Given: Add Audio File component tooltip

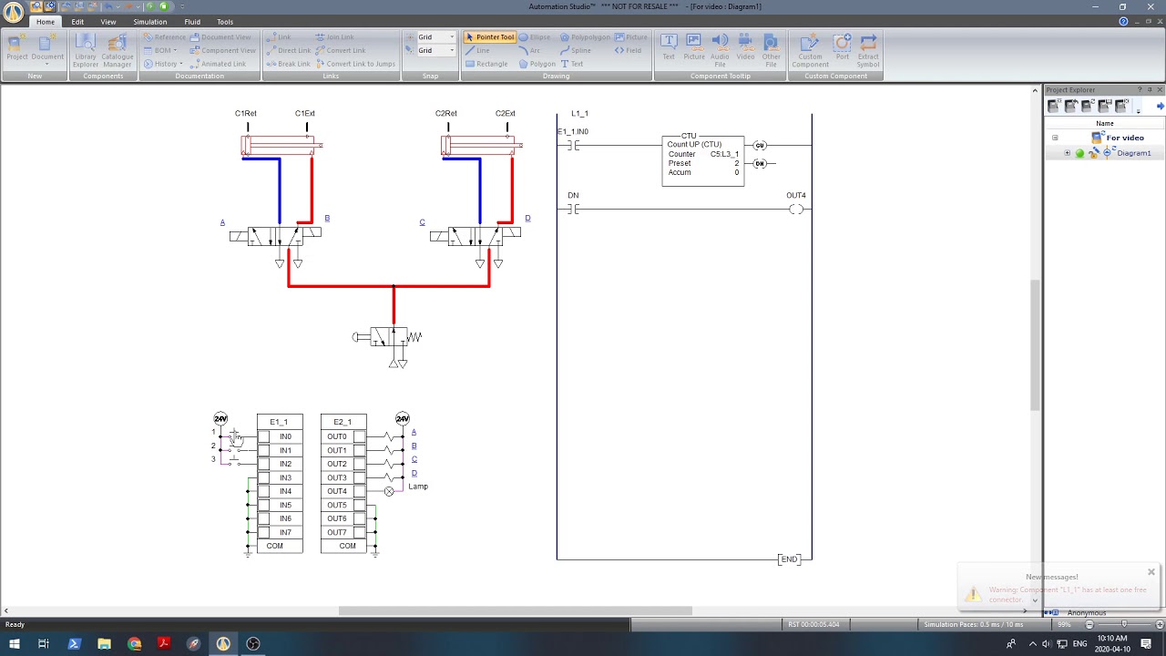Looking at the screenshot, I should pos(720,49).
